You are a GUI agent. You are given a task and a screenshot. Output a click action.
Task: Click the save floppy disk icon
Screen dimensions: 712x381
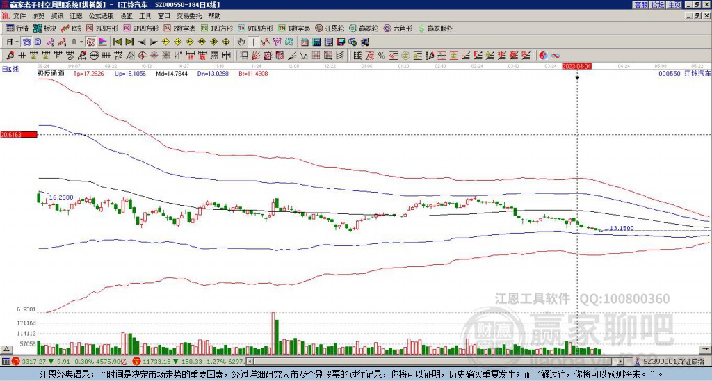[x=341, y=42]
